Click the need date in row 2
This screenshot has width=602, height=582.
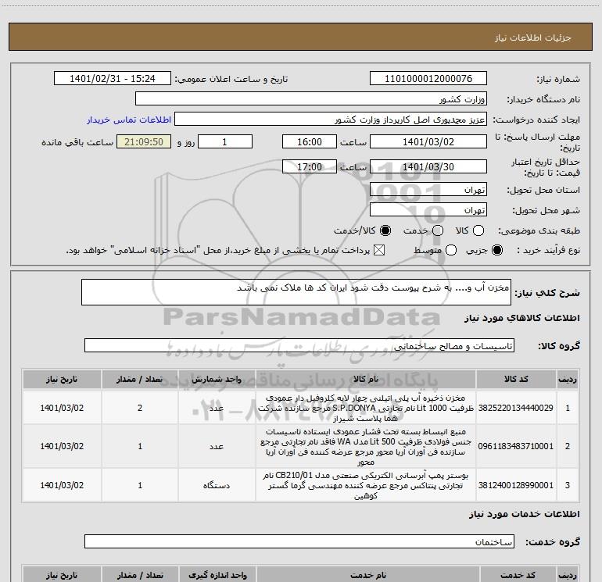coord(62,446)
